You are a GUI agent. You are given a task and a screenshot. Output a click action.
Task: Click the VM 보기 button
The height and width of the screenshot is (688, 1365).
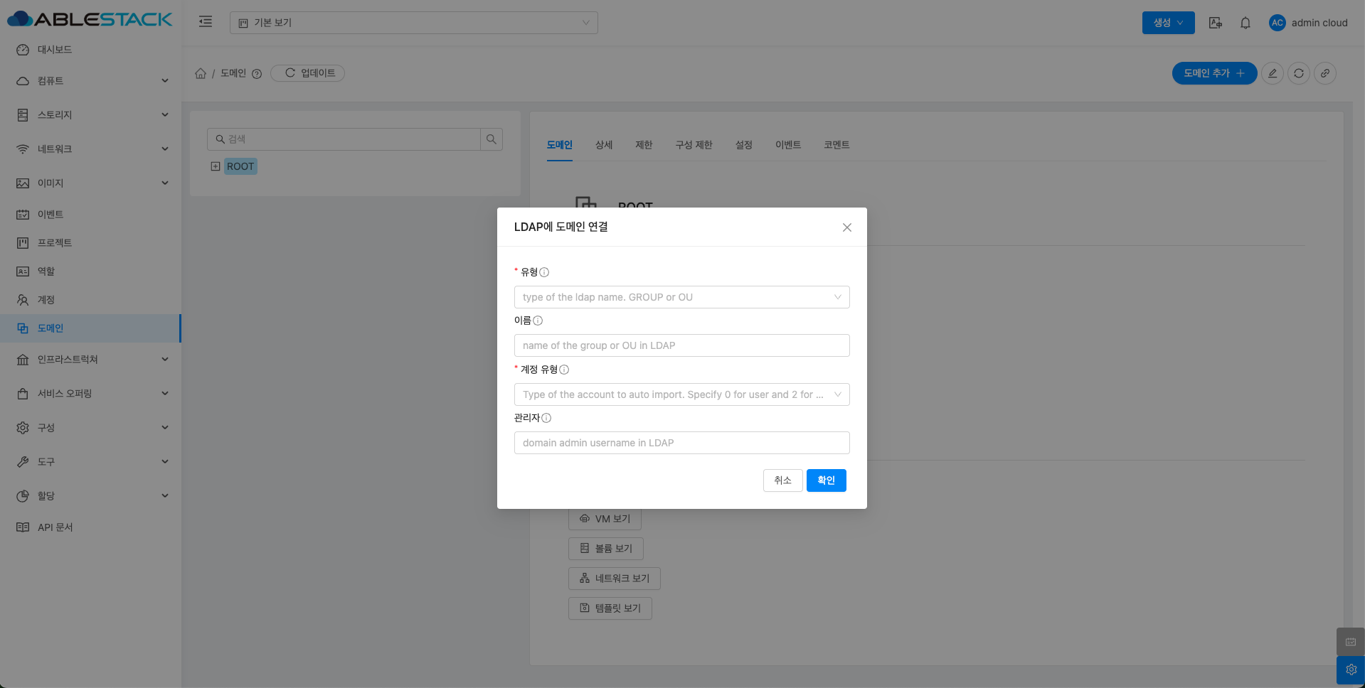(x=605, y=519)
